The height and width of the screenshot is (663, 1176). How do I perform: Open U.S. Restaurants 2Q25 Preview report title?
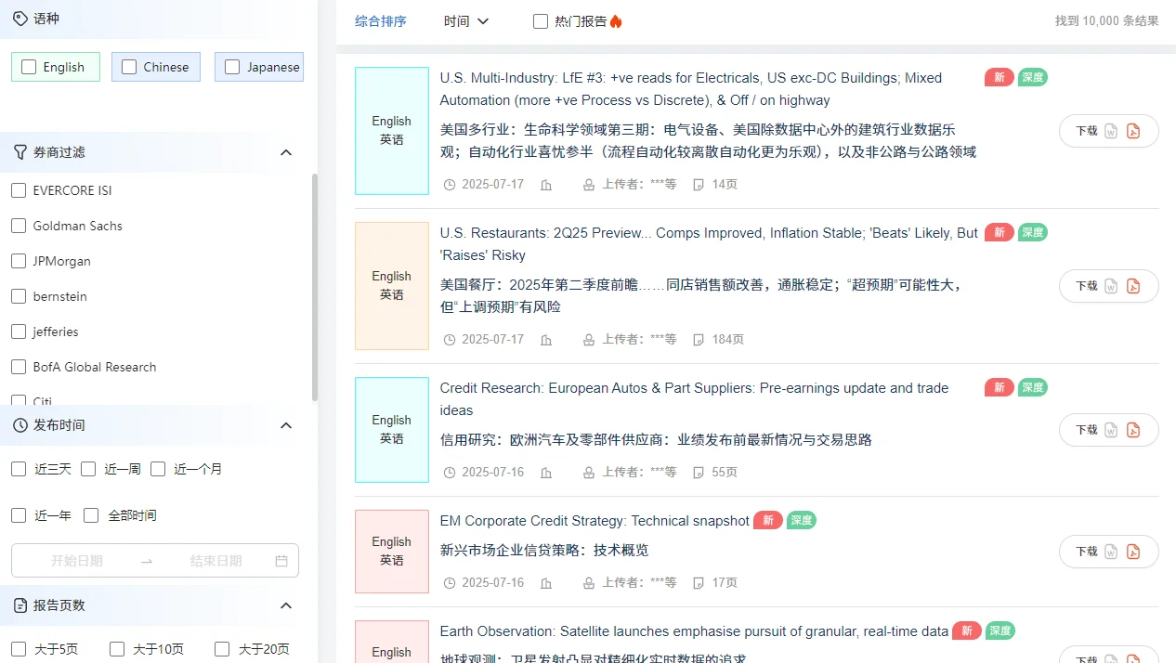click(x=709, y=244)
